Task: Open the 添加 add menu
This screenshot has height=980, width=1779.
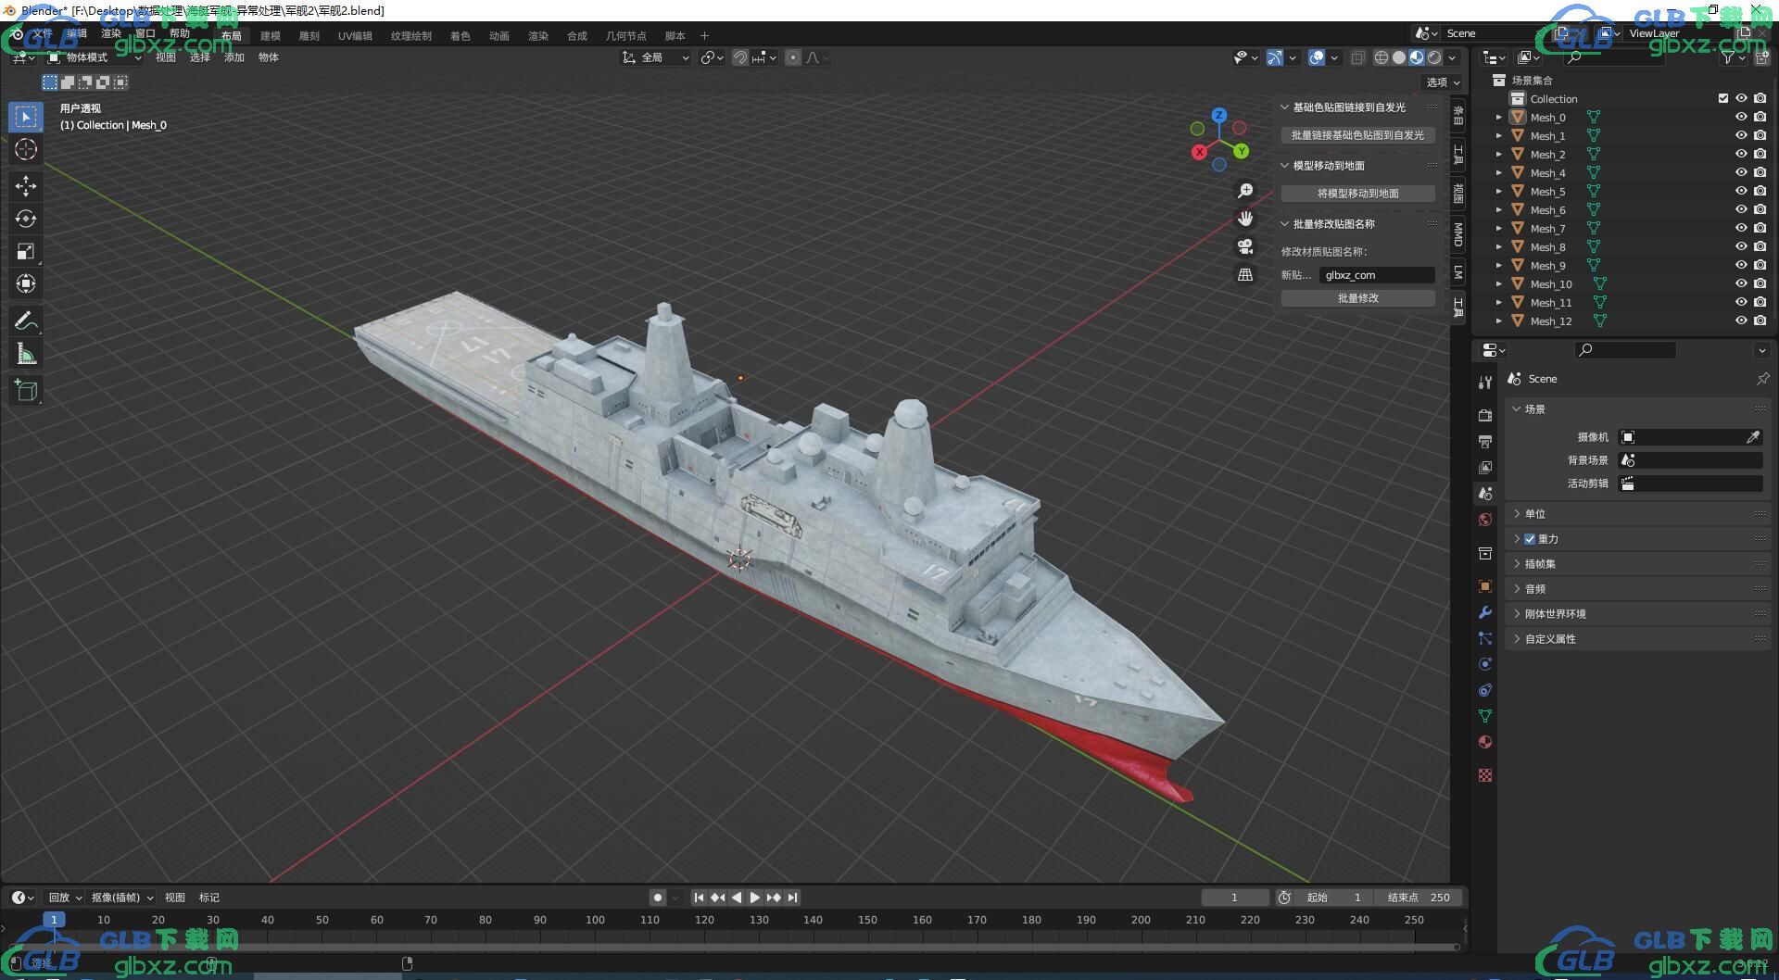Action: point(234,57)
